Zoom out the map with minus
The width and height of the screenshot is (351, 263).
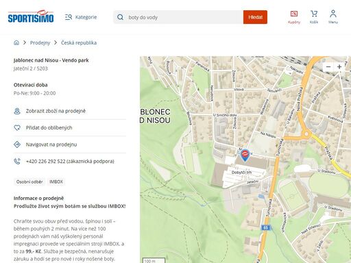[328, 66]
